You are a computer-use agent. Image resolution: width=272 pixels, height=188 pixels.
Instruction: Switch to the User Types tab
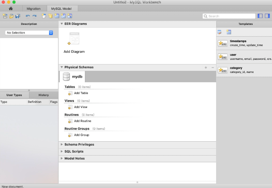click(14, 95)
